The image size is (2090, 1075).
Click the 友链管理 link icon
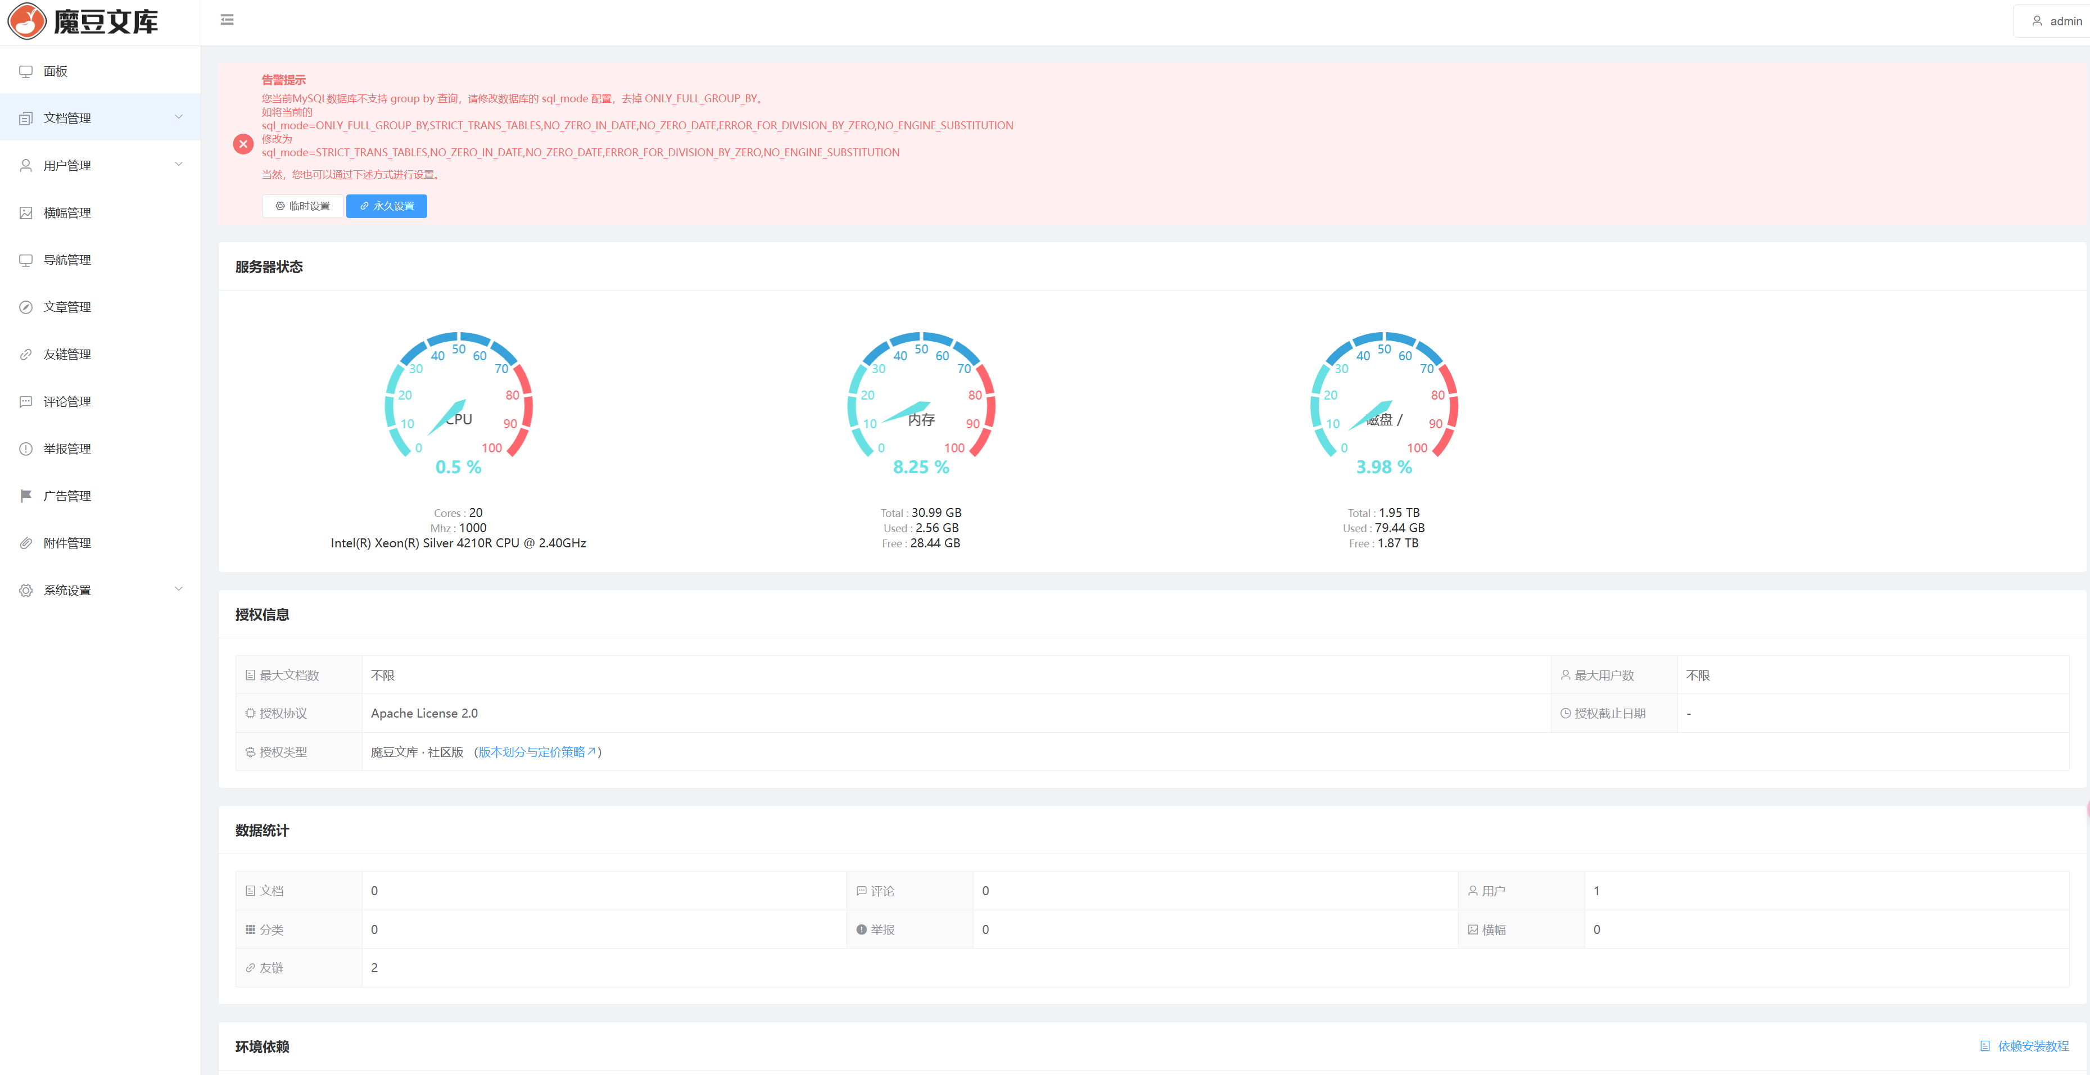click(26, 355)
